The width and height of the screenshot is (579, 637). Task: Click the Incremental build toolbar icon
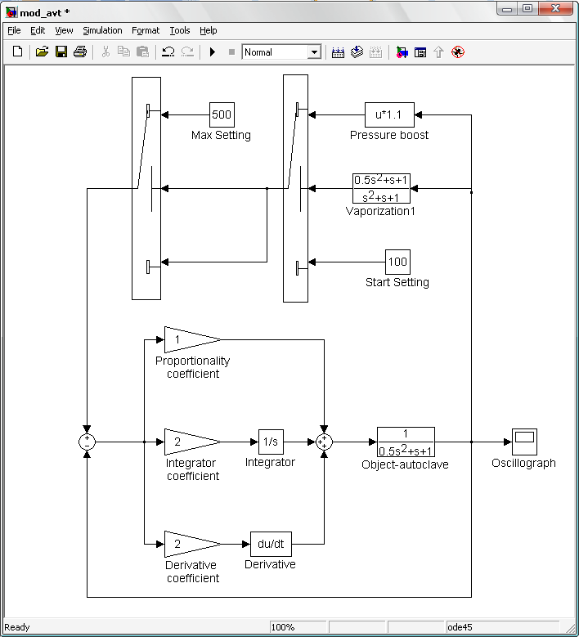click(x=338, y=52)
